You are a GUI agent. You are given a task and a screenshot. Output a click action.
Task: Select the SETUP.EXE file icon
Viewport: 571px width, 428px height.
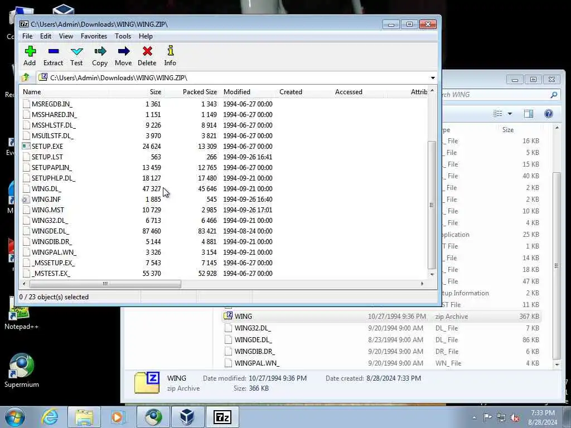[26, 146]
